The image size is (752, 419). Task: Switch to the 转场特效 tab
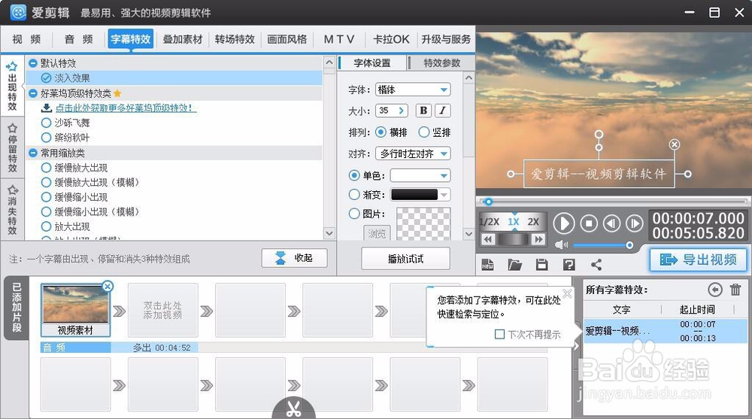pyautogui.click(x=235, y=39)
